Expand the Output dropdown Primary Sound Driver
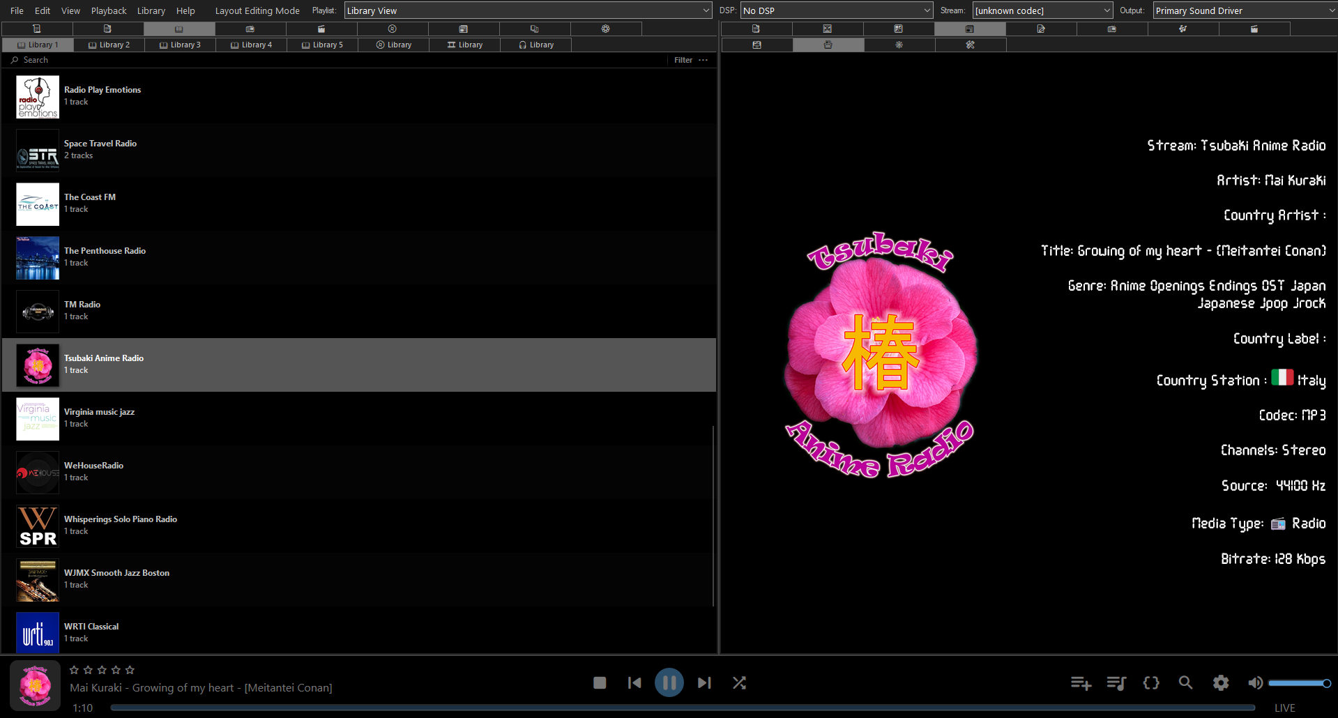Viewport: 1338px width, 718px height. click(x=1245, y=10)
